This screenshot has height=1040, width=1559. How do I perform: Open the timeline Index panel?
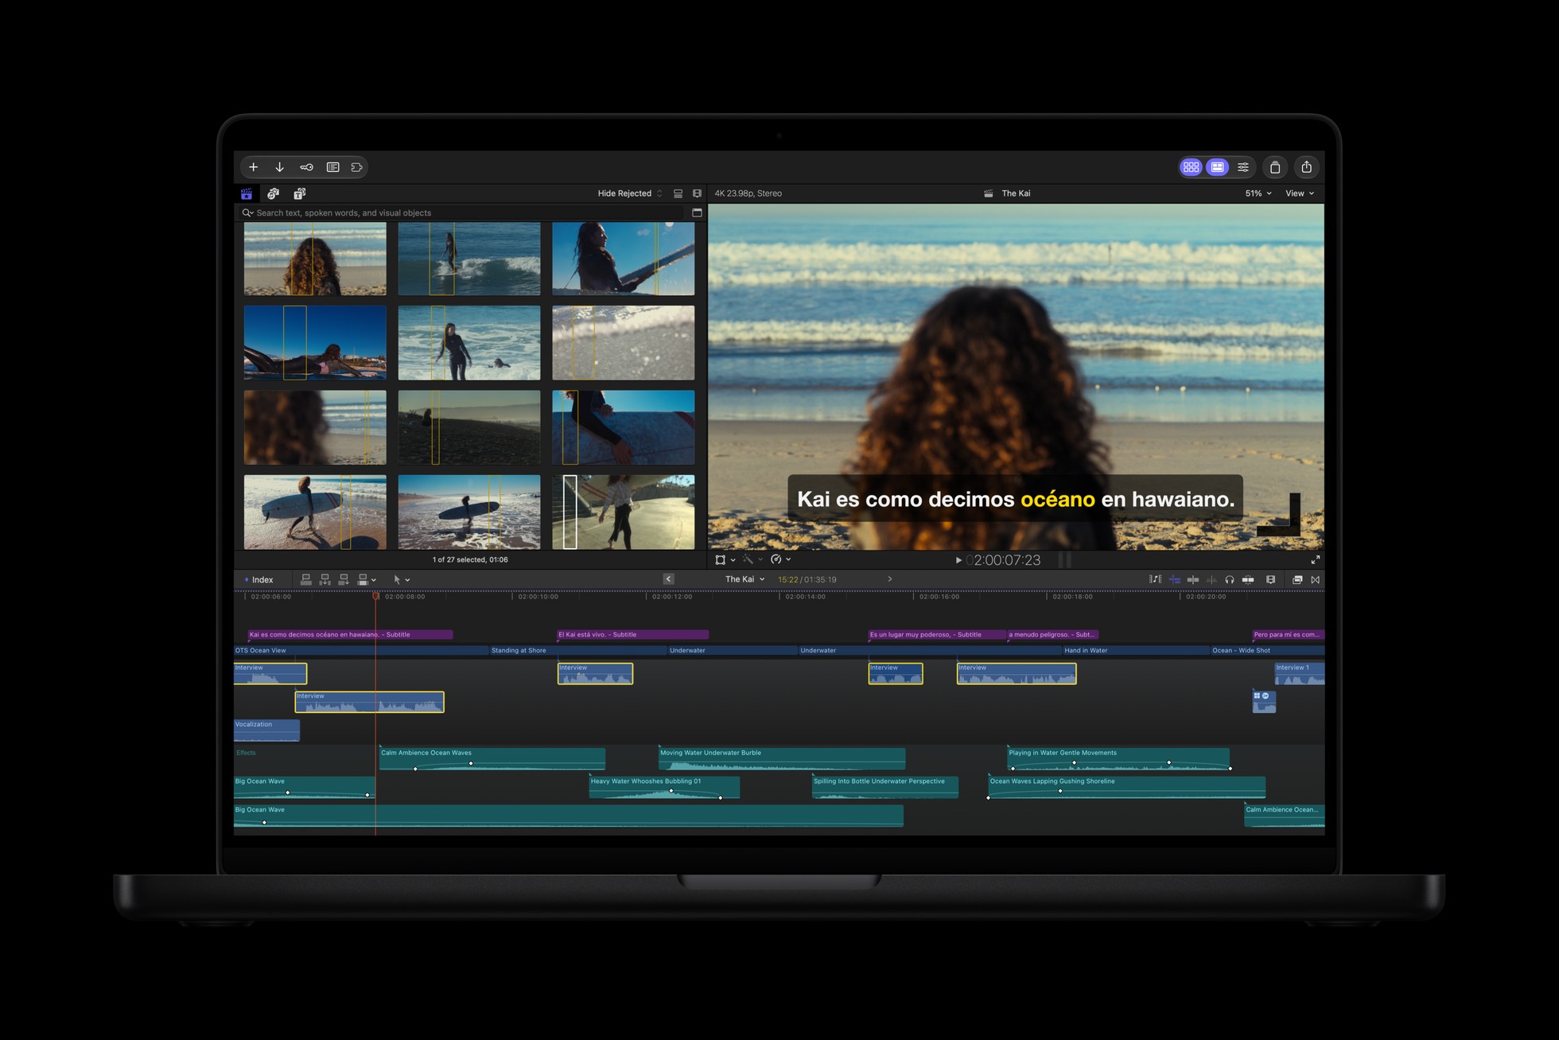click(259, 579)
